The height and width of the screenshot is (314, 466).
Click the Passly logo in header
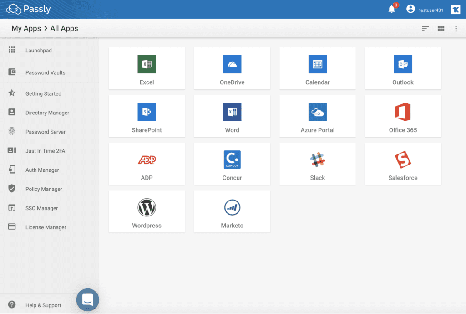pyautogui.click(x=28, y=10)
